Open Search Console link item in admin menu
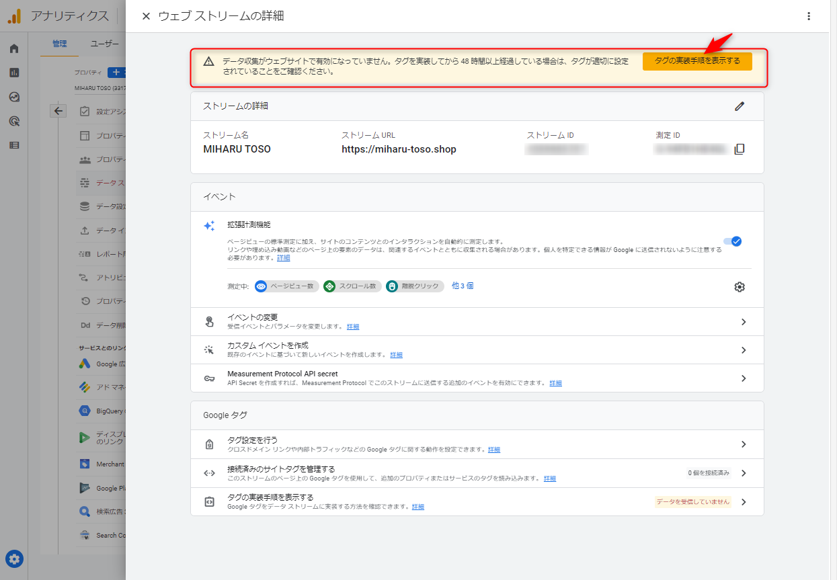Viewport: 837px width, 580px height. coord(101,535)
